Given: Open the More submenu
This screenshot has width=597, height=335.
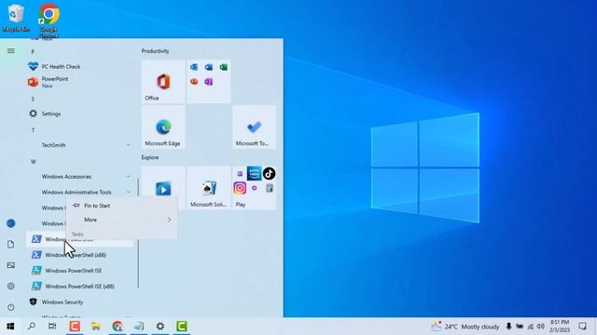Looking at the screenshot, I should click(x=121, y=220).
